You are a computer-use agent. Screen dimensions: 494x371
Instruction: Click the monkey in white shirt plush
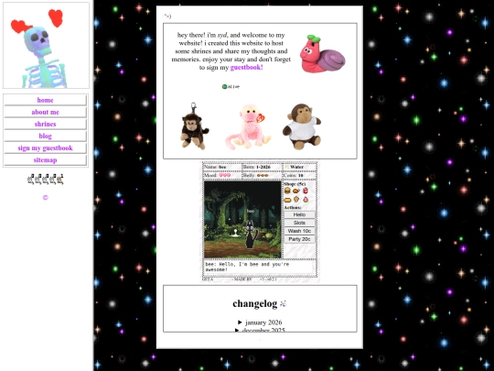(302, 126)
